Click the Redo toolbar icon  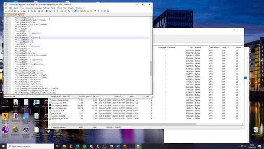[42, 11]
